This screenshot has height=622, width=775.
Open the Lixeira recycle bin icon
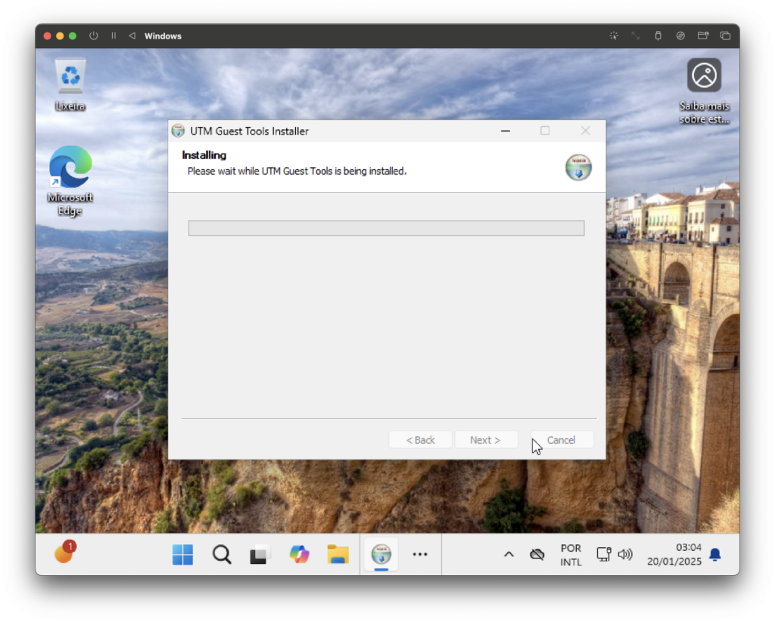pos(70,84)
